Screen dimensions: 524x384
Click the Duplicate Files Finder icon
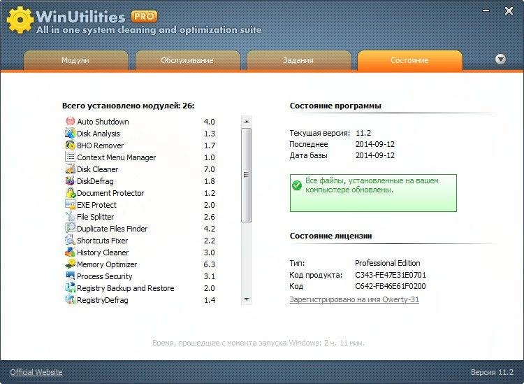click(x=70, y=228)
